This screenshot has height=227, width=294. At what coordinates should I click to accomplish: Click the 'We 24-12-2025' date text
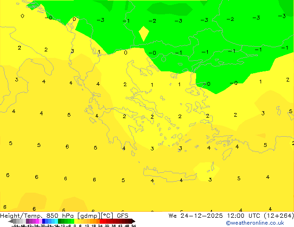tap(196, 216)
